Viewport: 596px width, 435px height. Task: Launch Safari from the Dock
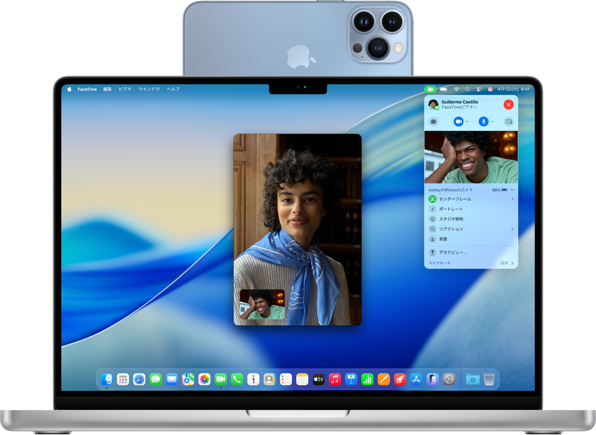(x=138, y=379)
